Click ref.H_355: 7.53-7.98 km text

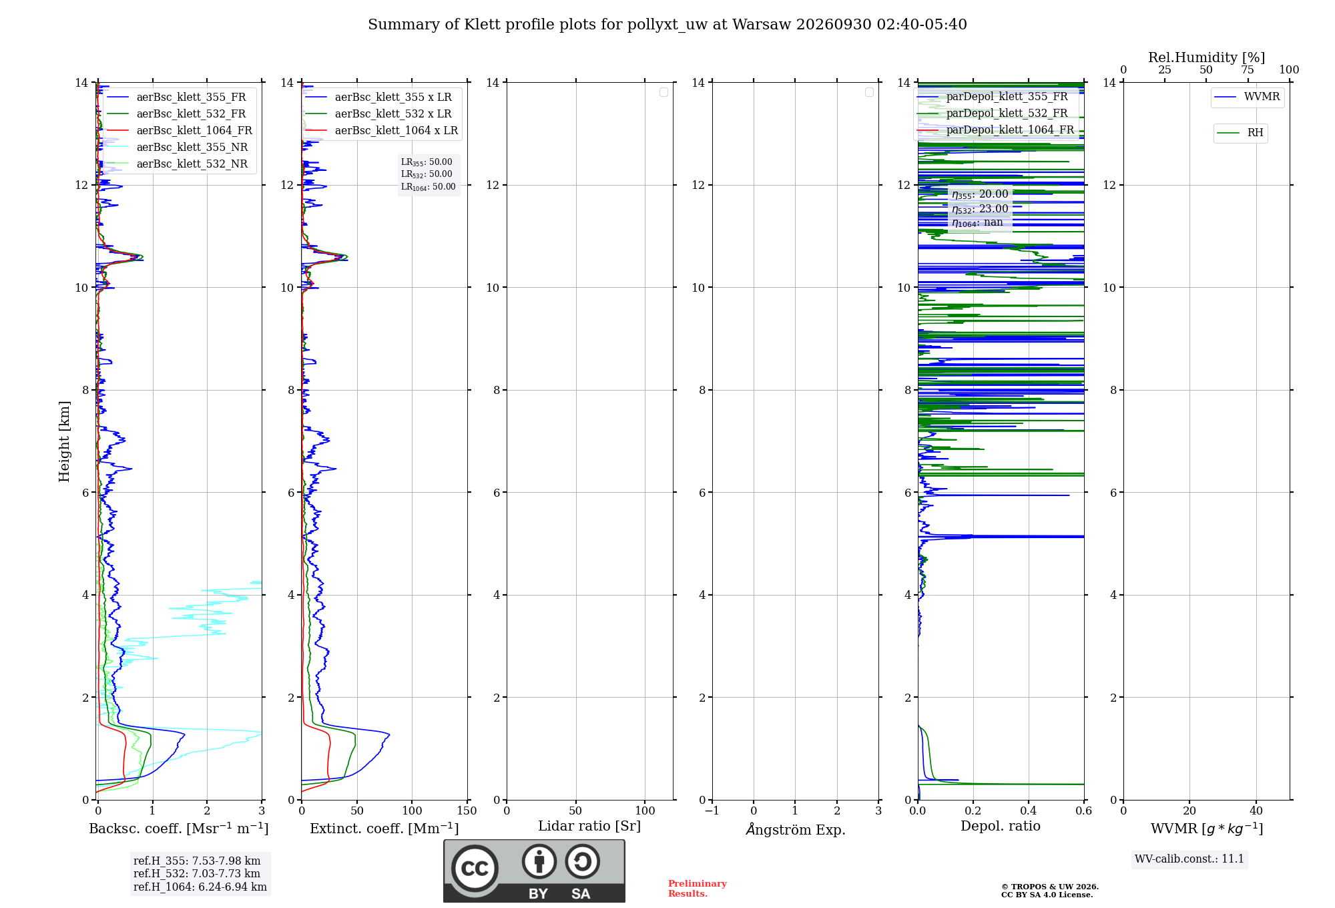(x=197, y=861)
